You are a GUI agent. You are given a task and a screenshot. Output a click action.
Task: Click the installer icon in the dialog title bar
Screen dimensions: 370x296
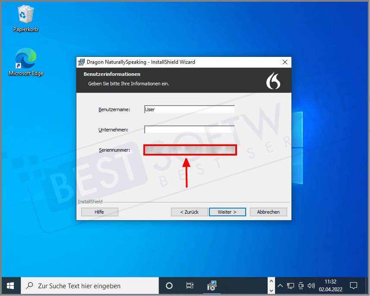81,62
